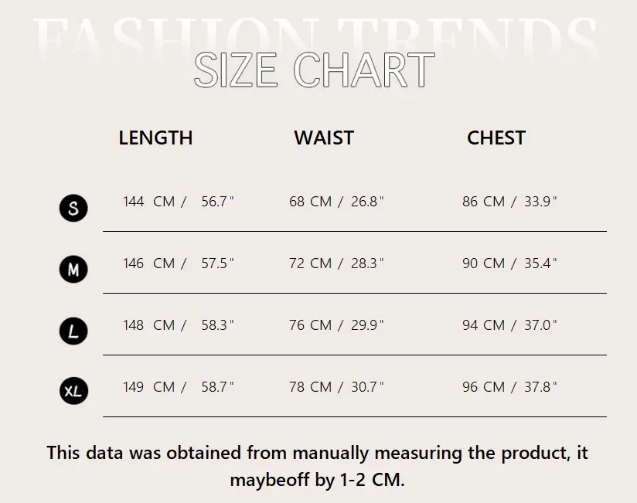Click the SIZE CHART title
637x503 pixels.
point(314,70)
